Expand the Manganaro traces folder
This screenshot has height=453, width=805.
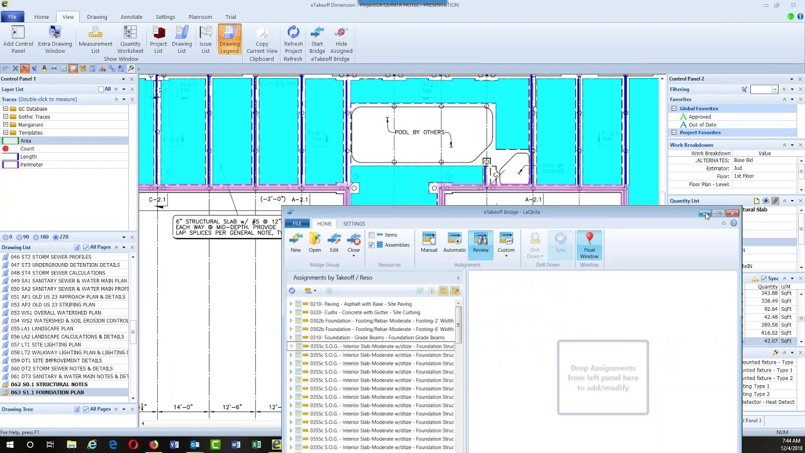6,125
